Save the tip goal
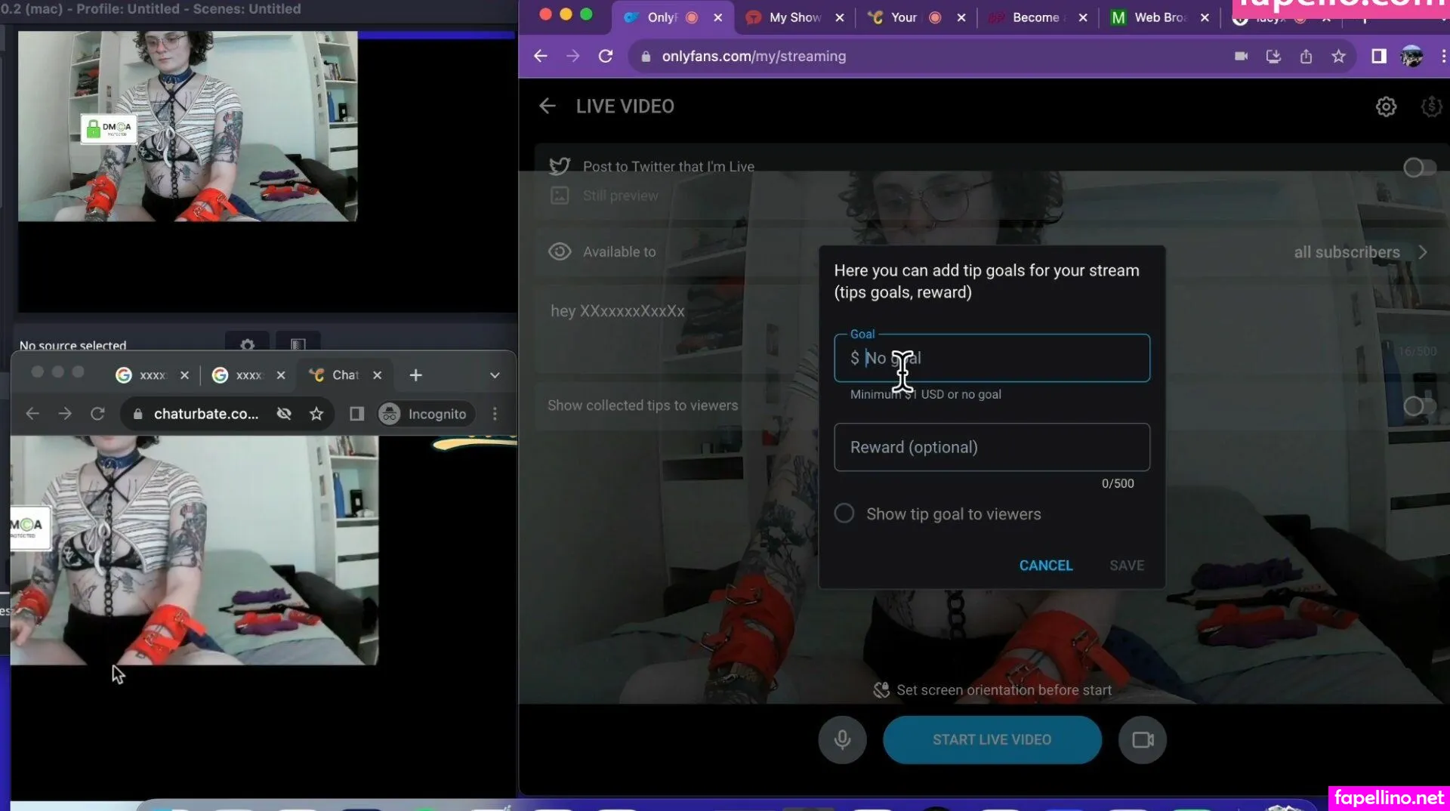 coord(1127,566)
